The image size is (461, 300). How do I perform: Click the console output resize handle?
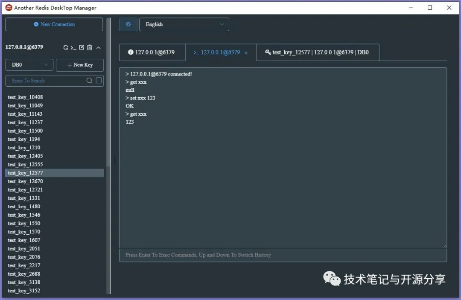pyautogui.click(x=445, y=246)
